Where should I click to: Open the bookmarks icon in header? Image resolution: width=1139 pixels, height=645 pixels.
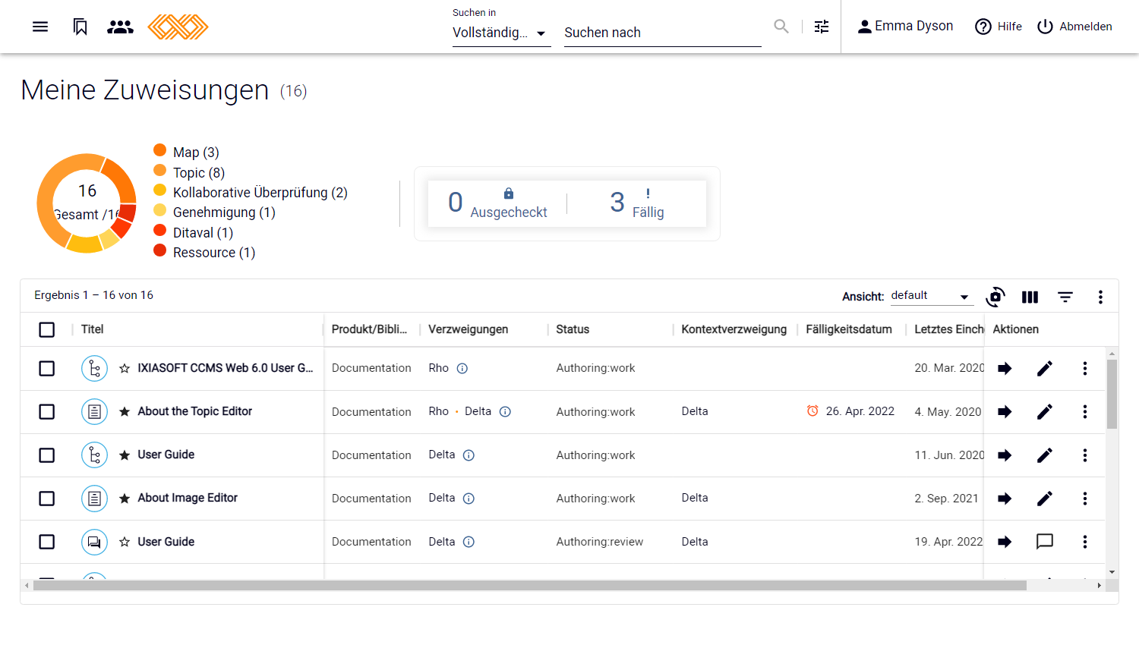[x=80, y=27]
